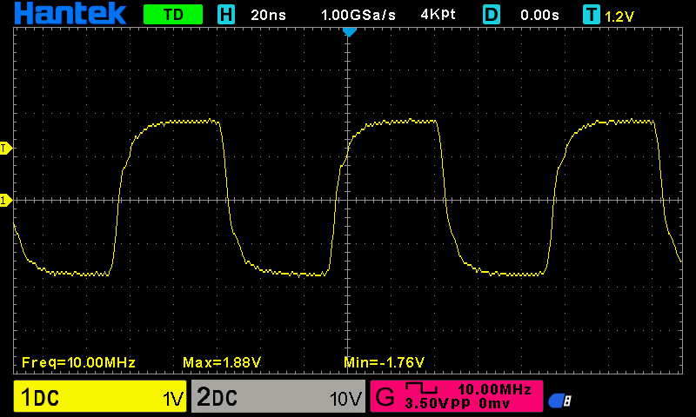Click the Freq=10.00MHz measurement

78,362
